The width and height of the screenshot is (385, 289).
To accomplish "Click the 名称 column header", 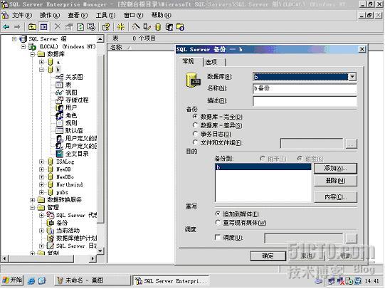I will pos(141,48).
